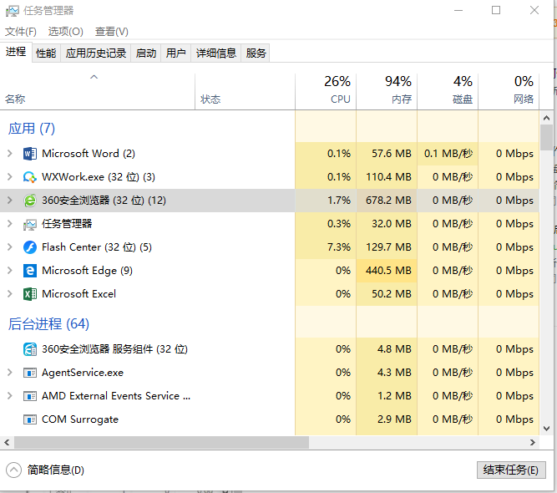The width and height of the screenshot is (557, 493).
Task: Switch to the 用户 tab
Action: (x=176, y=53)
